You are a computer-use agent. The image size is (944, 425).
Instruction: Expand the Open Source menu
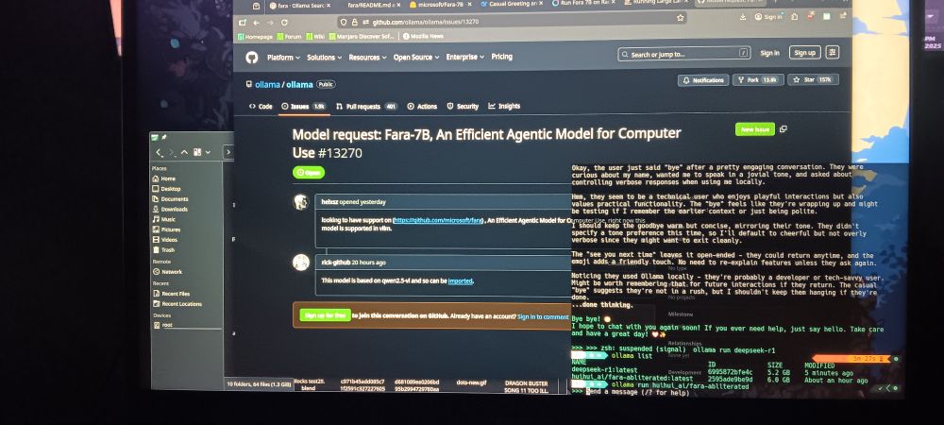(416, 58)
